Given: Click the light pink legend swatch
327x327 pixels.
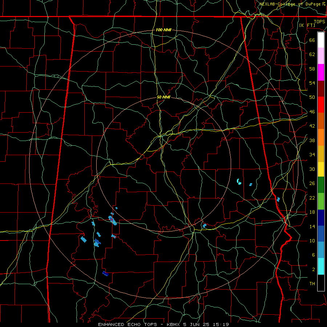Looking at the screenshot, I should tap(321, 56).
